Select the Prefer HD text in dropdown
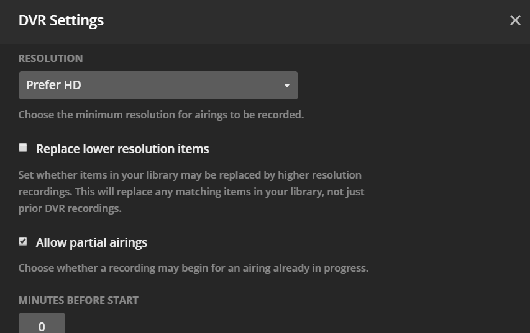Image resolution: width=530 pixels, height=333 pixels. point(53,85)
